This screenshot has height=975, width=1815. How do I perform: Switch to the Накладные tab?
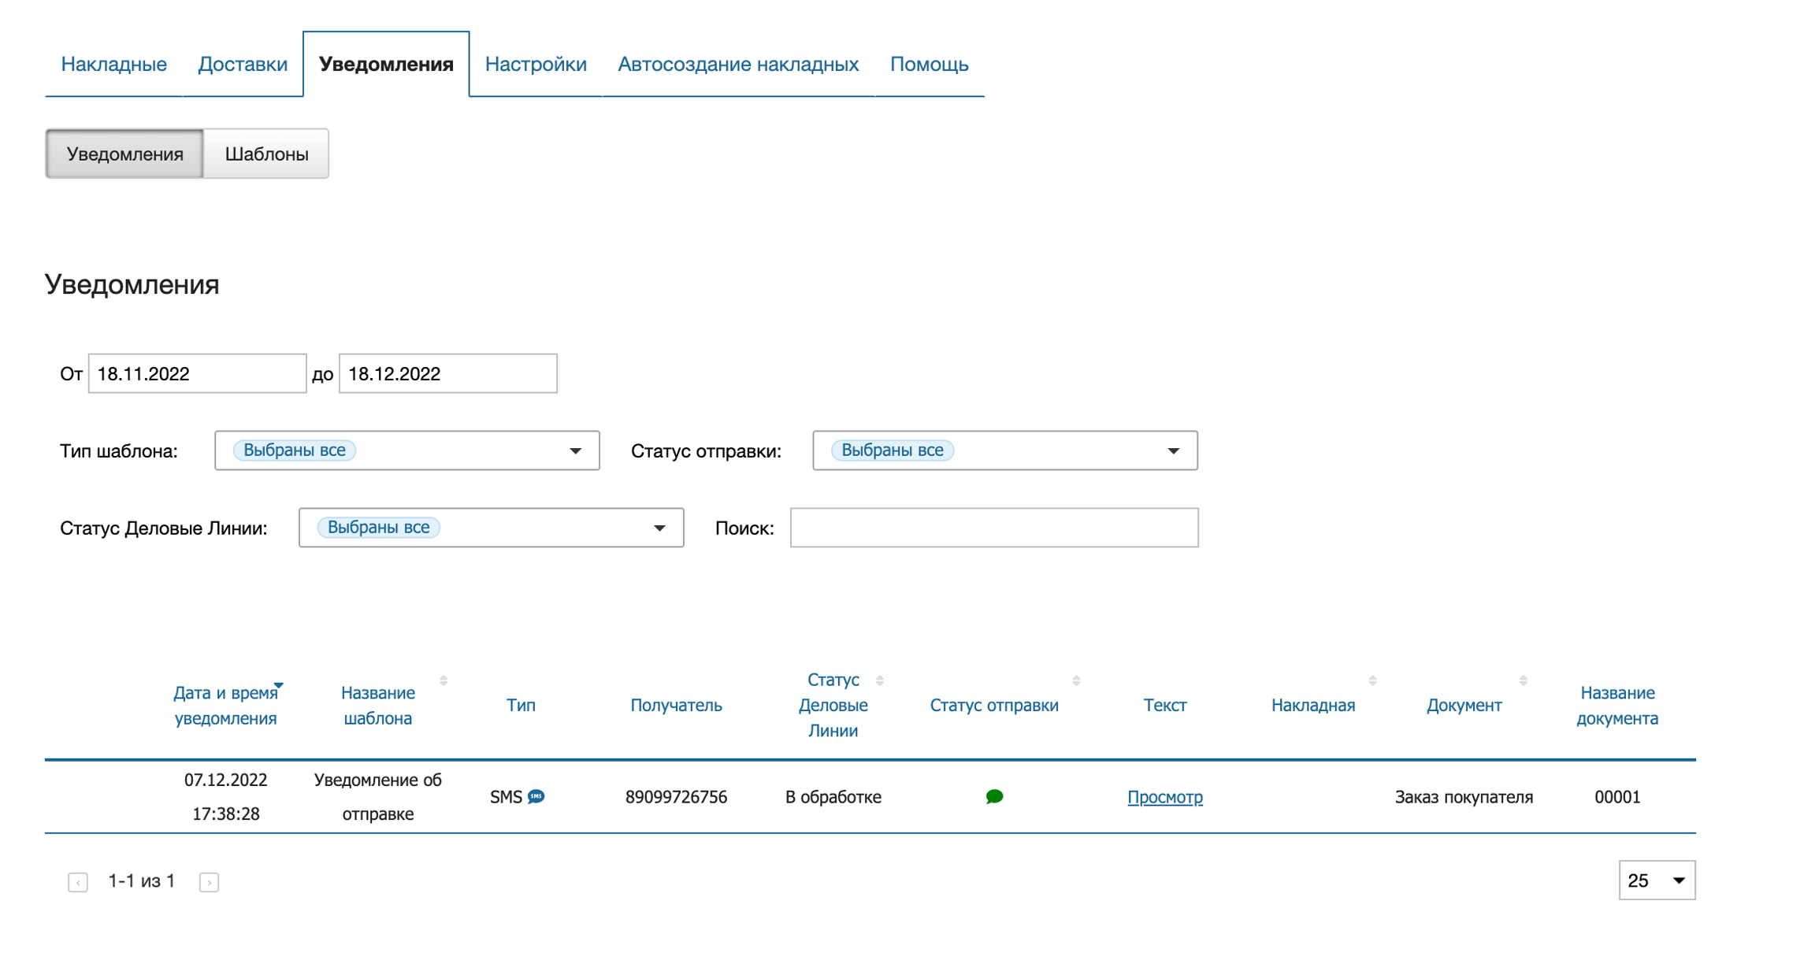click(113, 64)
